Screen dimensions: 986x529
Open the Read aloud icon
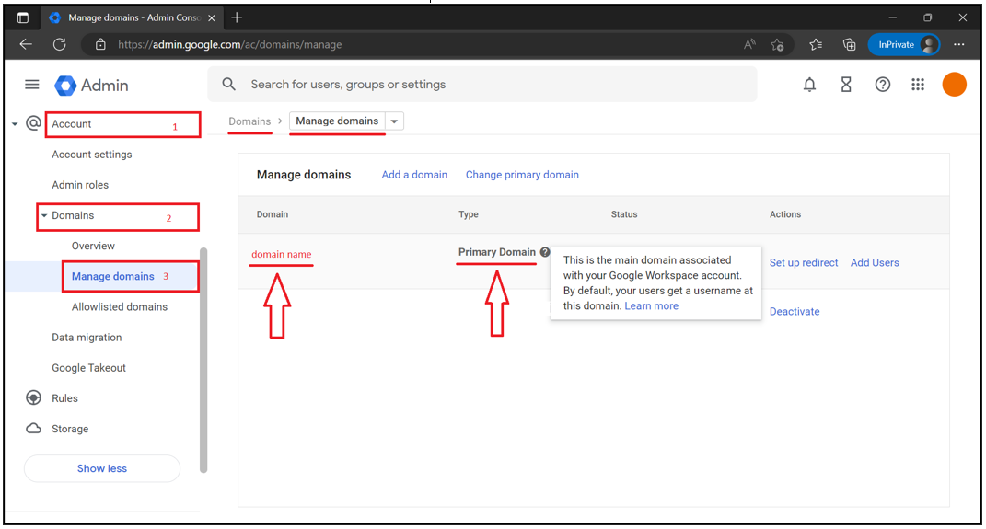click(748, 44)
